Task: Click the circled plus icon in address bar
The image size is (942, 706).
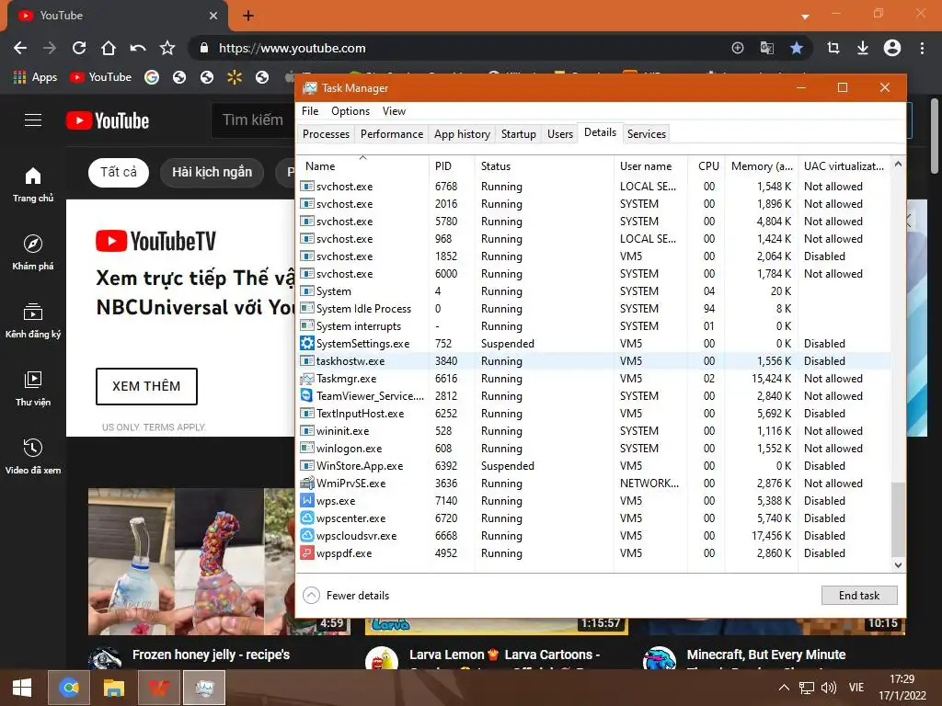Action: [x=738, y=48]
